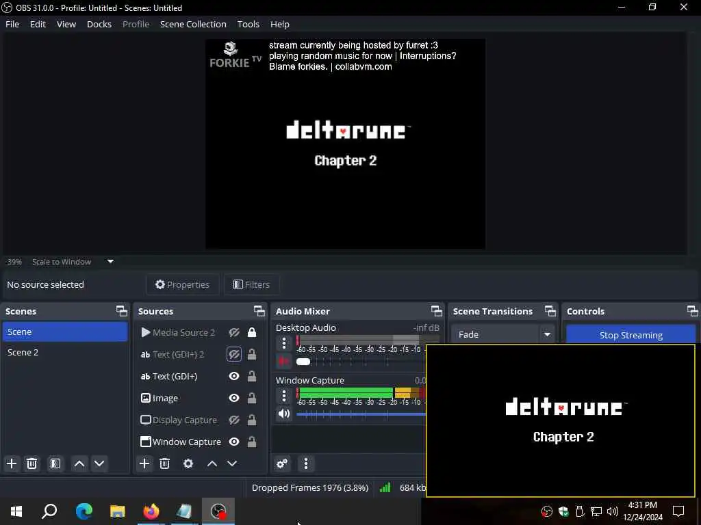Select the scene named Scene
Image resolution: width=701 pixels, height=525 pixels.
[65, 332]
